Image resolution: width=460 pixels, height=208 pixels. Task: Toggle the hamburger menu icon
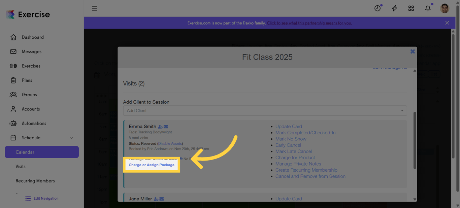pos(95,8)
